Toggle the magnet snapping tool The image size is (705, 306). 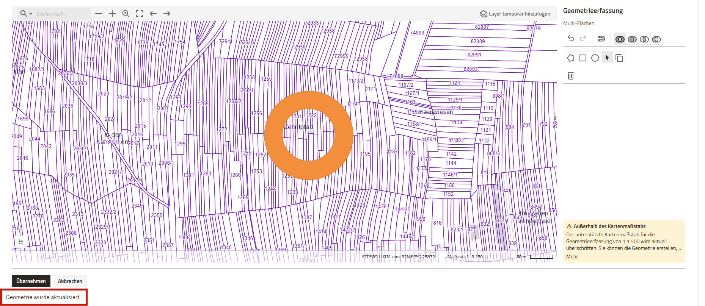coord(601,39)
